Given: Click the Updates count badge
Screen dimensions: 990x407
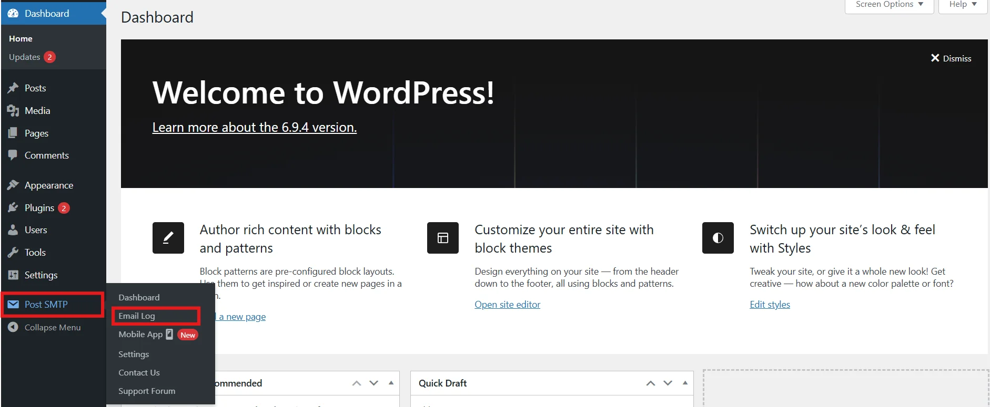Looking at the screenshot, I should coord(50,57).
